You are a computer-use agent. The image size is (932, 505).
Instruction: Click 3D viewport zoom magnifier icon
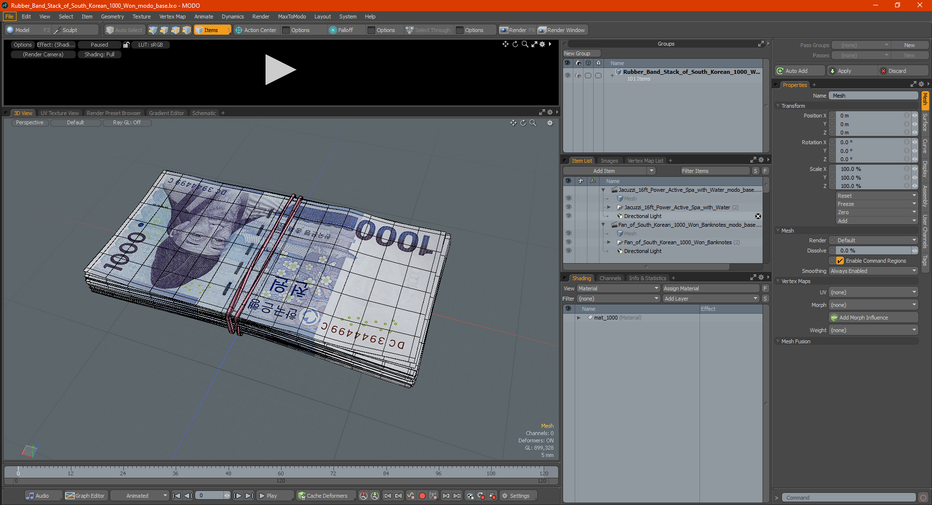click(533, 123)
